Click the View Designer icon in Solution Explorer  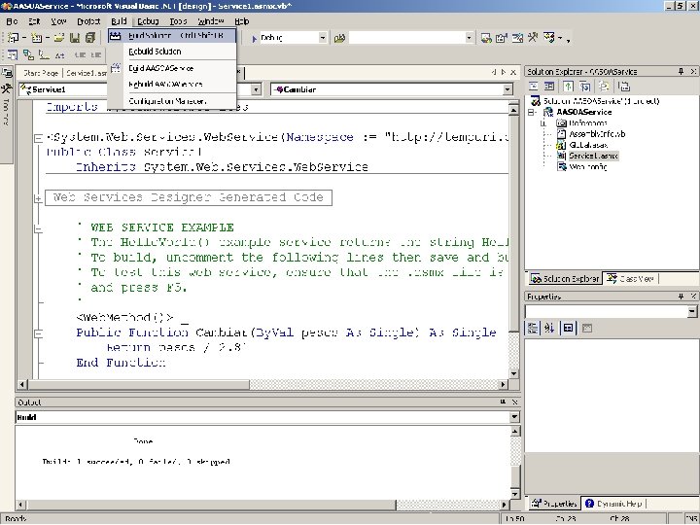click(549, 87)
